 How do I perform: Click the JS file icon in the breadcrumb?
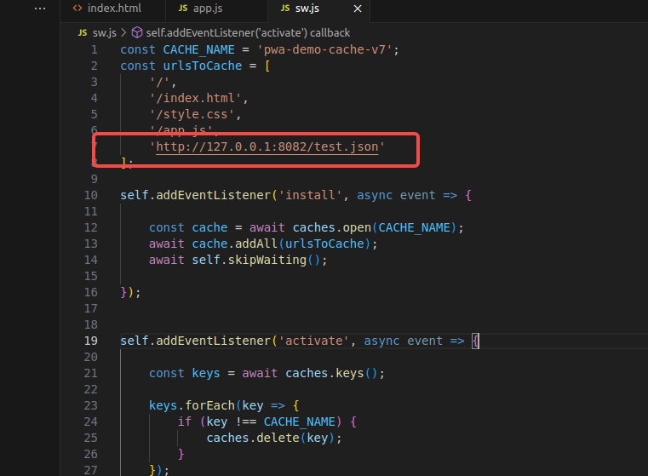pyautogui.click(x=82, y=32)
